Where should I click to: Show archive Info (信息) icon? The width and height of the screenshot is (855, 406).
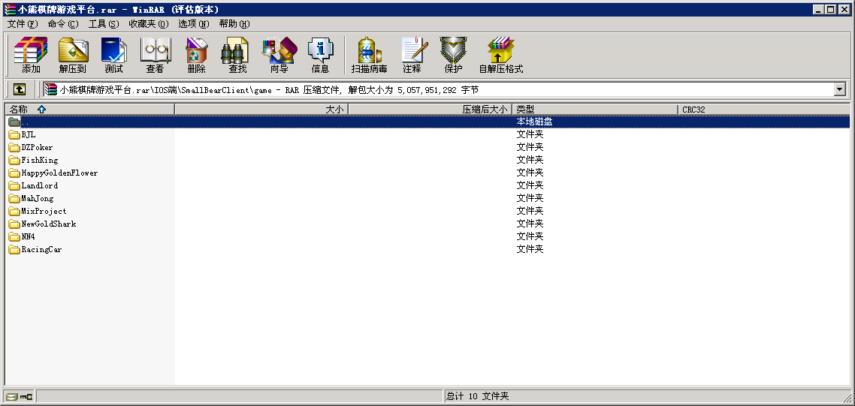tap(320, 55)
